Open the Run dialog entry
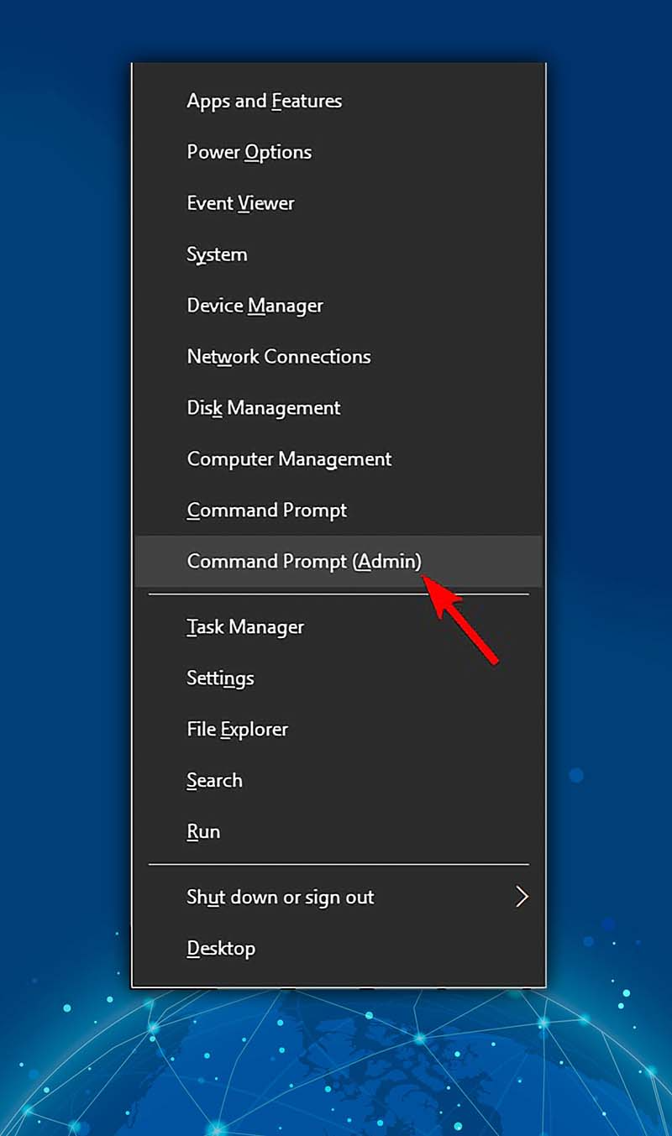 point(203,831)
